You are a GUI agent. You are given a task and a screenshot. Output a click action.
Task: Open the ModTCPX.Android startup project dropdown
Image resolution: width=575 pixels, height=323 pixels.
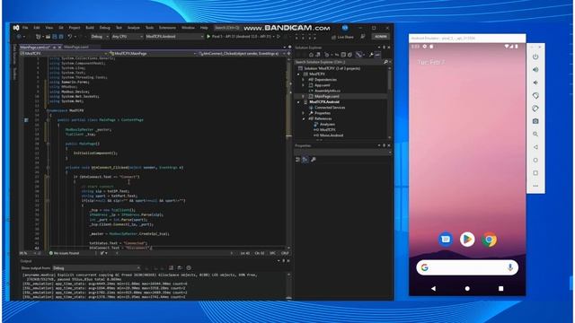(x=174, y=37)
